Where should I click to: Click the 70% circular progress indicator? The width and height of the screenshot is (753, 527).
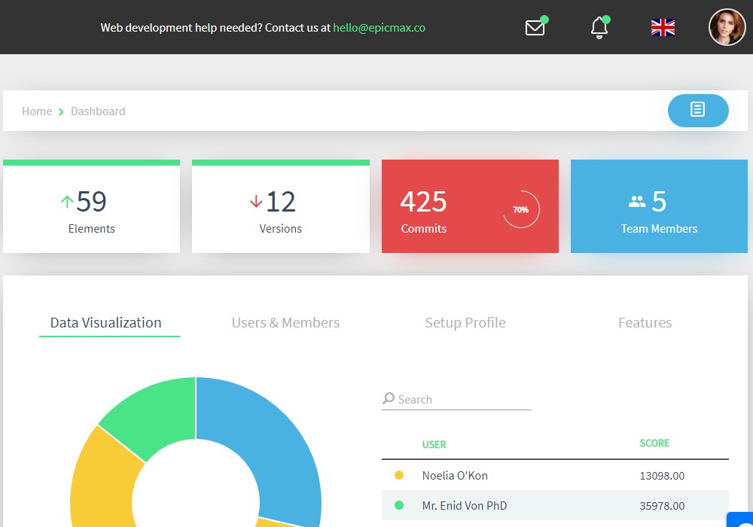pos(521,209)
